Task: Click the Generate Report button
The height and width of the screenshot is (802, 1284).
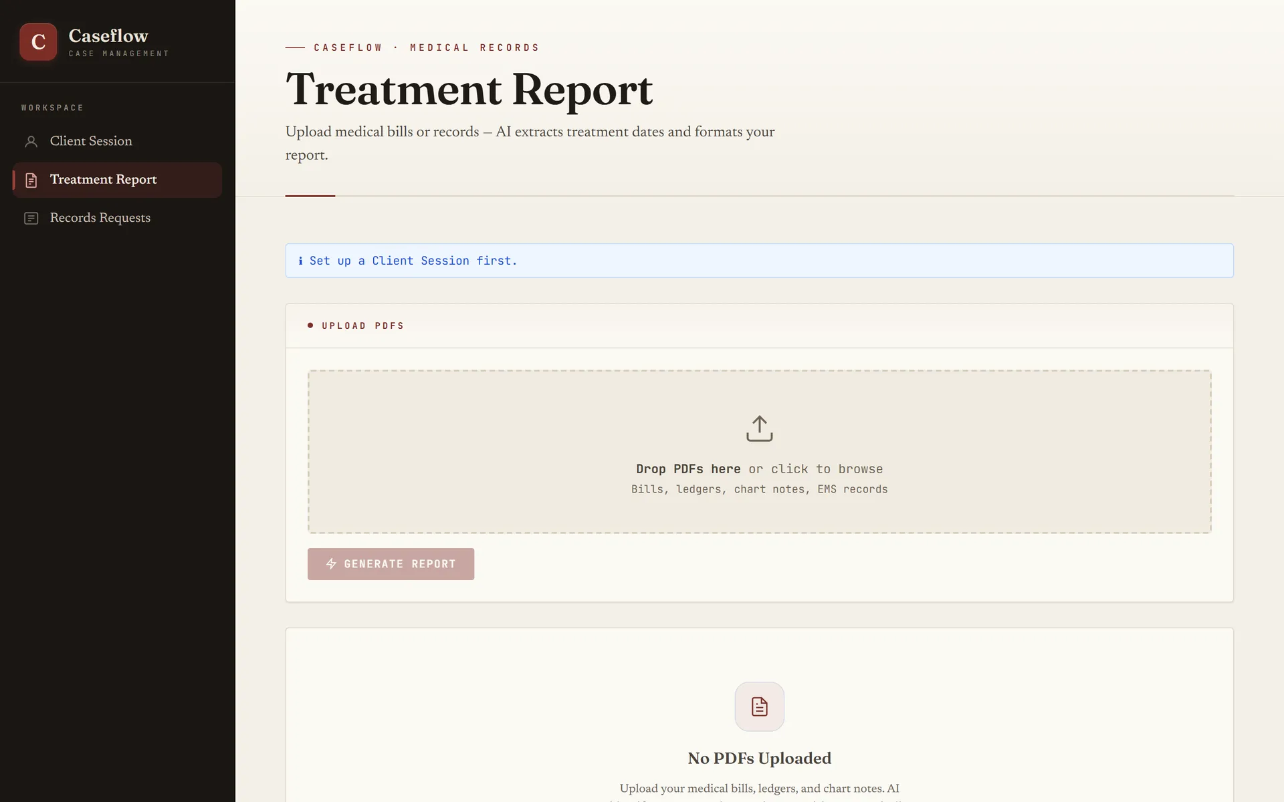Action: coord(391,564)
